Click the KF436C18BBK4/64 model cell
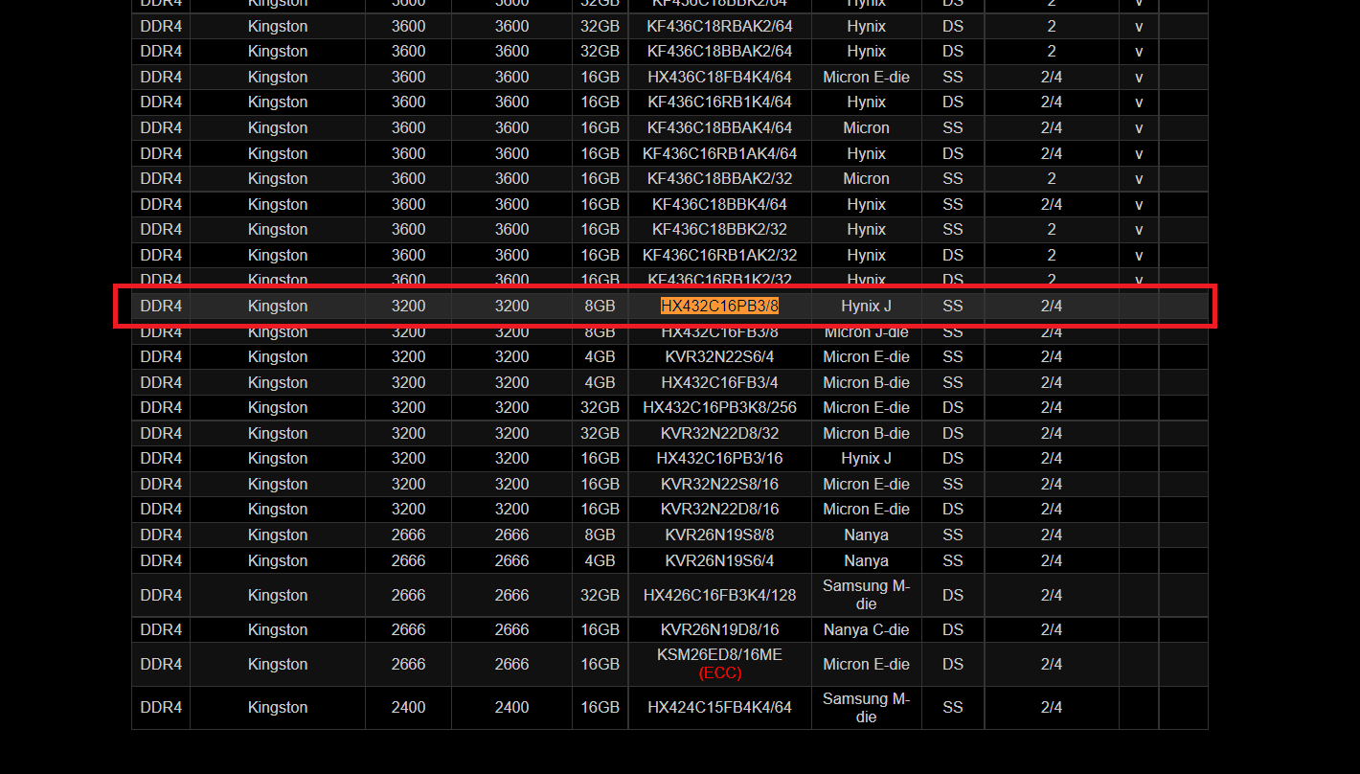1360x774 pixels. pos(719,204)
